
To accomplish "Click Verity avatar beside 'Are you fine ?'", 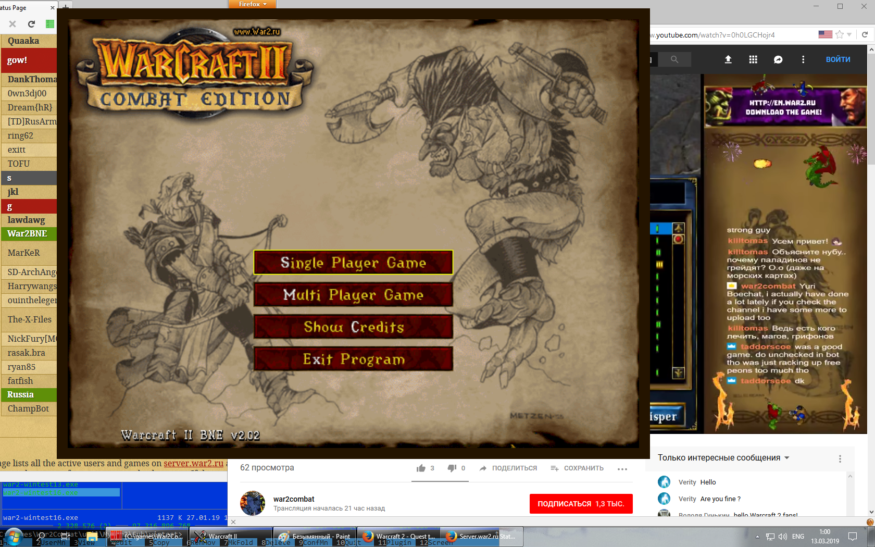I will pyautogui.click(x=664, y=499).
